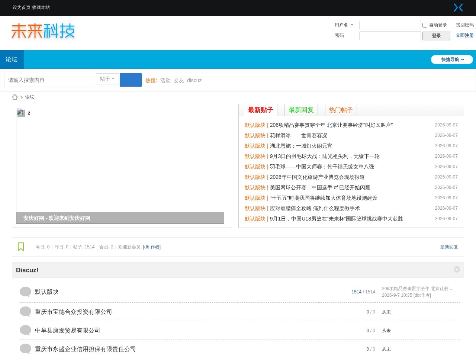Click the blue search button
This screenshot has height=357, width=476.
click(131, 80)
